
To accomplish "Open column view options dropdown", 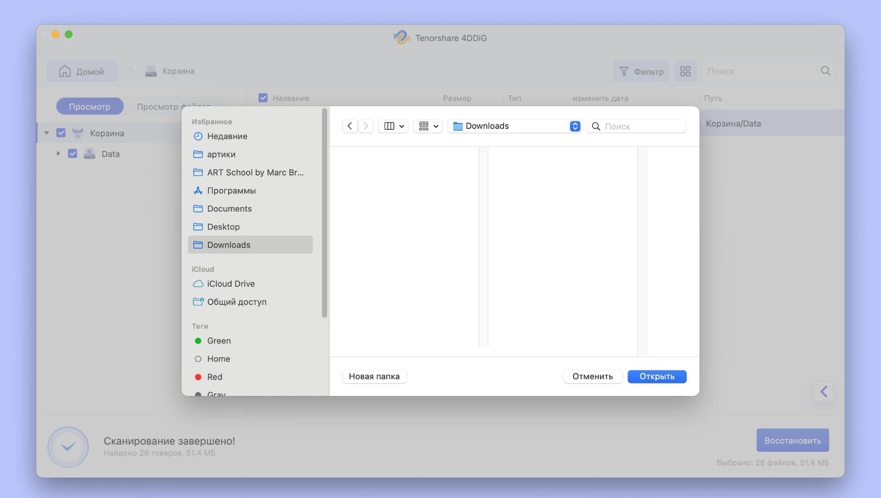I will coord(393,126).
